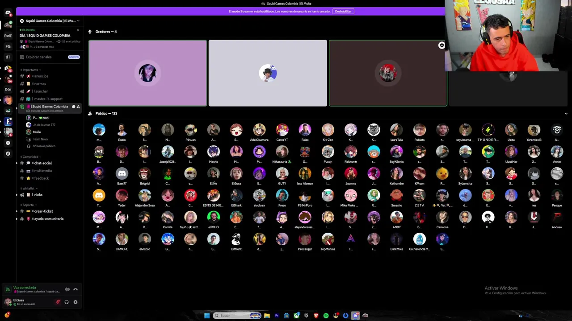Open File Explorer from taskbar

[x=267, y=316]
